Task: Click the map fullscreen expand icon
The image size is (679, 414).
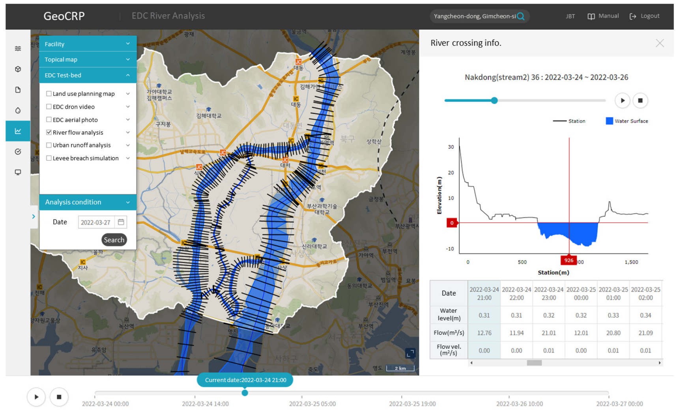Action: tap(410, 353)
